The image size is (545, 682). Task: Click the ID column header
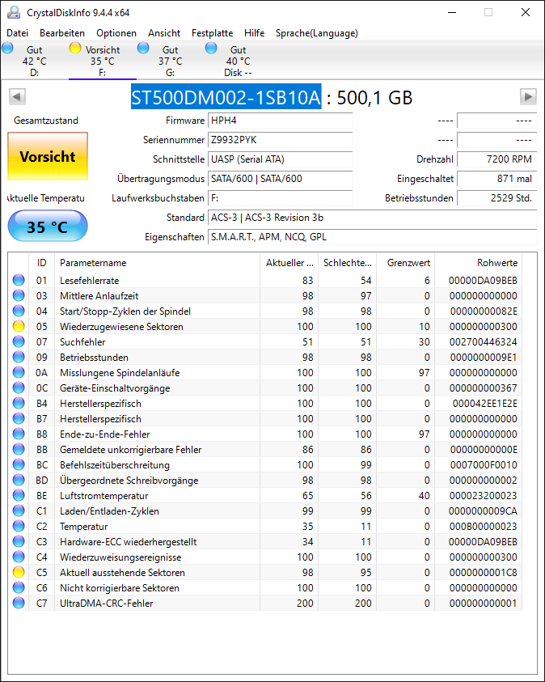(42, 263)
